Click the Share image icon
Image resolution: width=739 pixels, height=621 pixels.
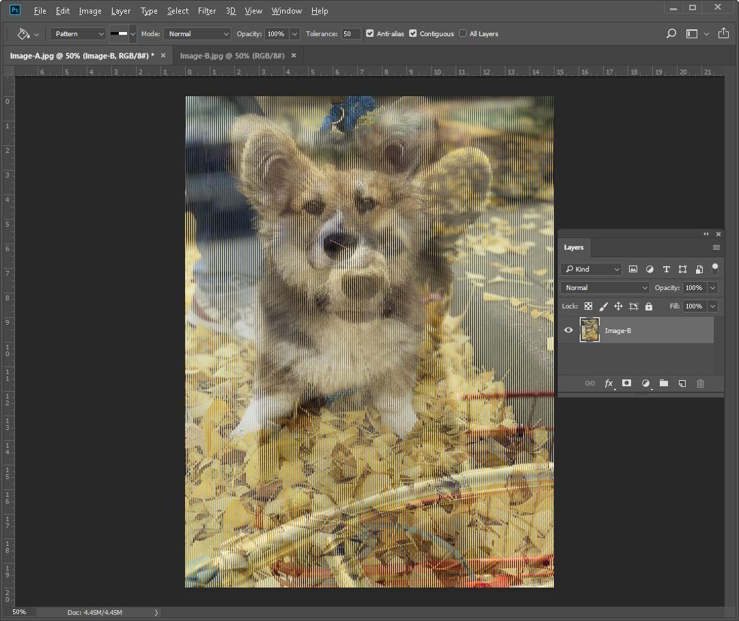click(x=723, y=33)
